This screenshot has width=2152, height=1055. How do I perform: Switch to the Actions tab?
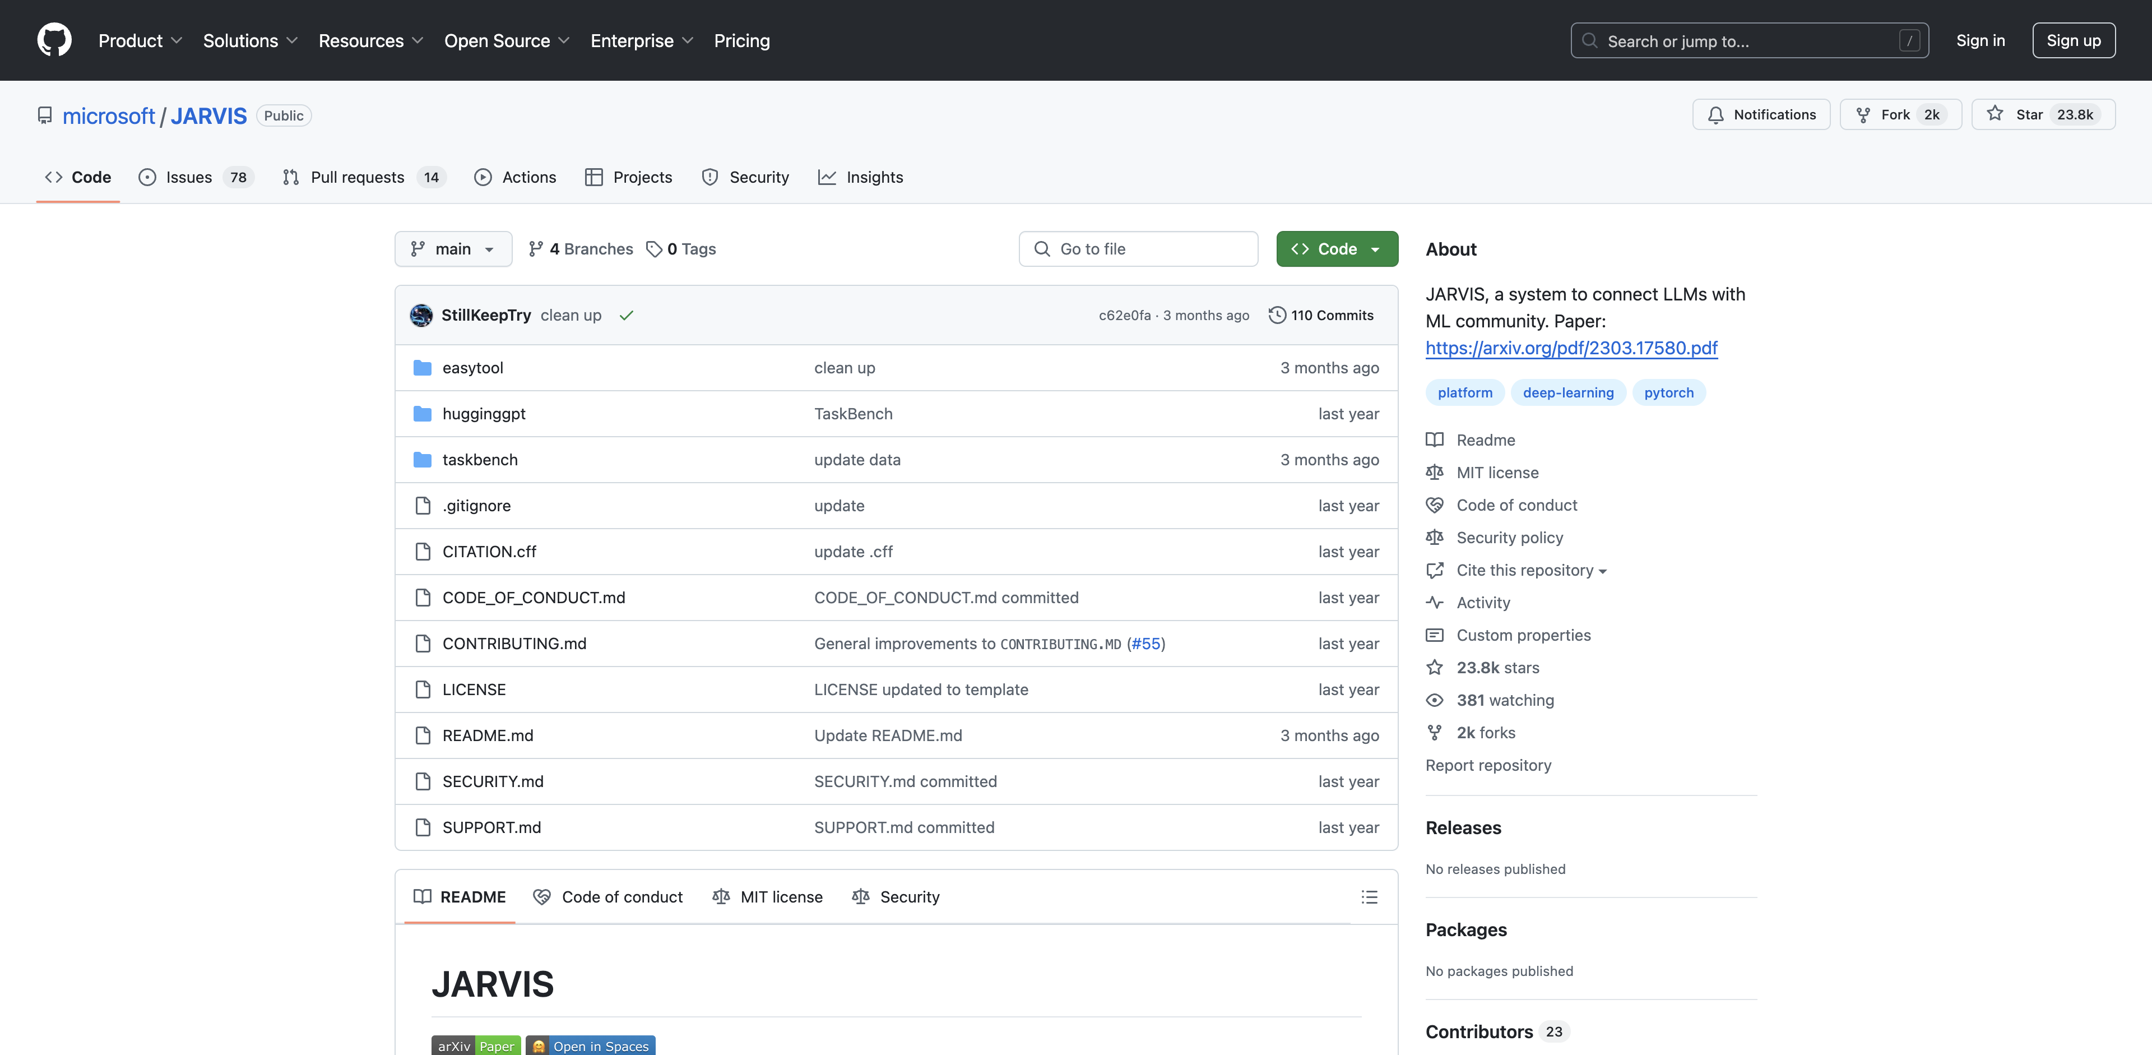click(516, 177)
